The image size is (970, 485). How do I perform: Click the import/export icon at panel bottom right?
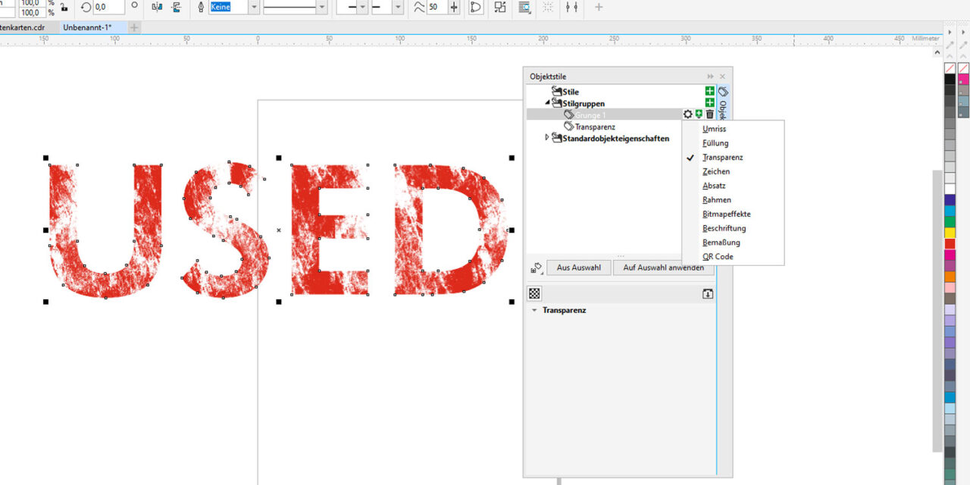click(708, 293)
